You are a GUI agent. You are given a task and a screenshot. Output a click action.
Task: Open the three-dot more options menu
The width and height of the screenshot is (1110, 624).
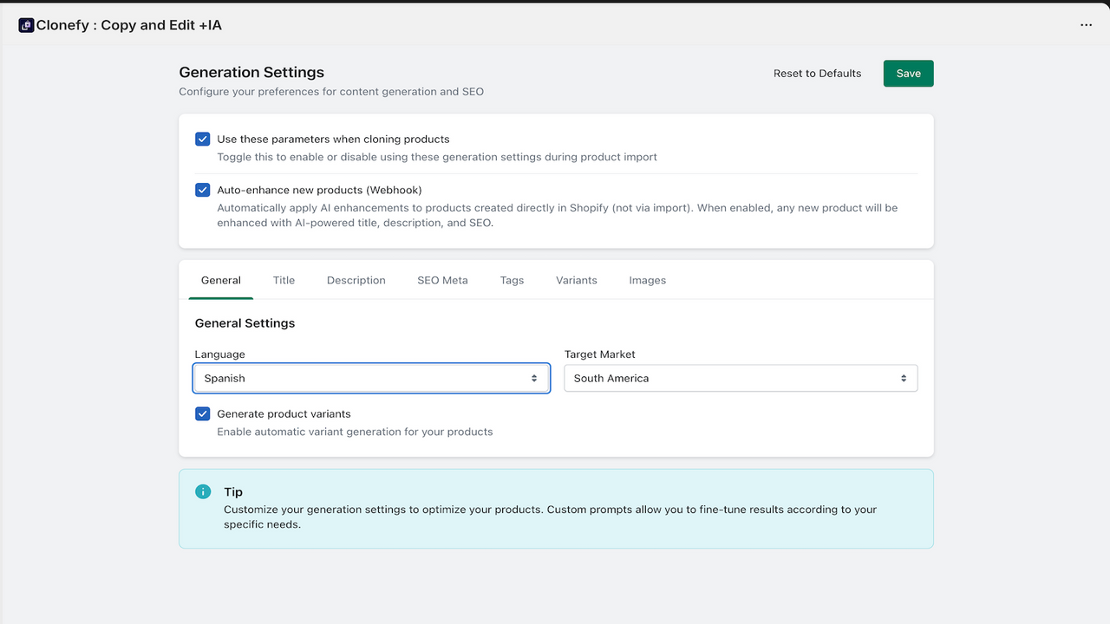[x=1086, y=25]
